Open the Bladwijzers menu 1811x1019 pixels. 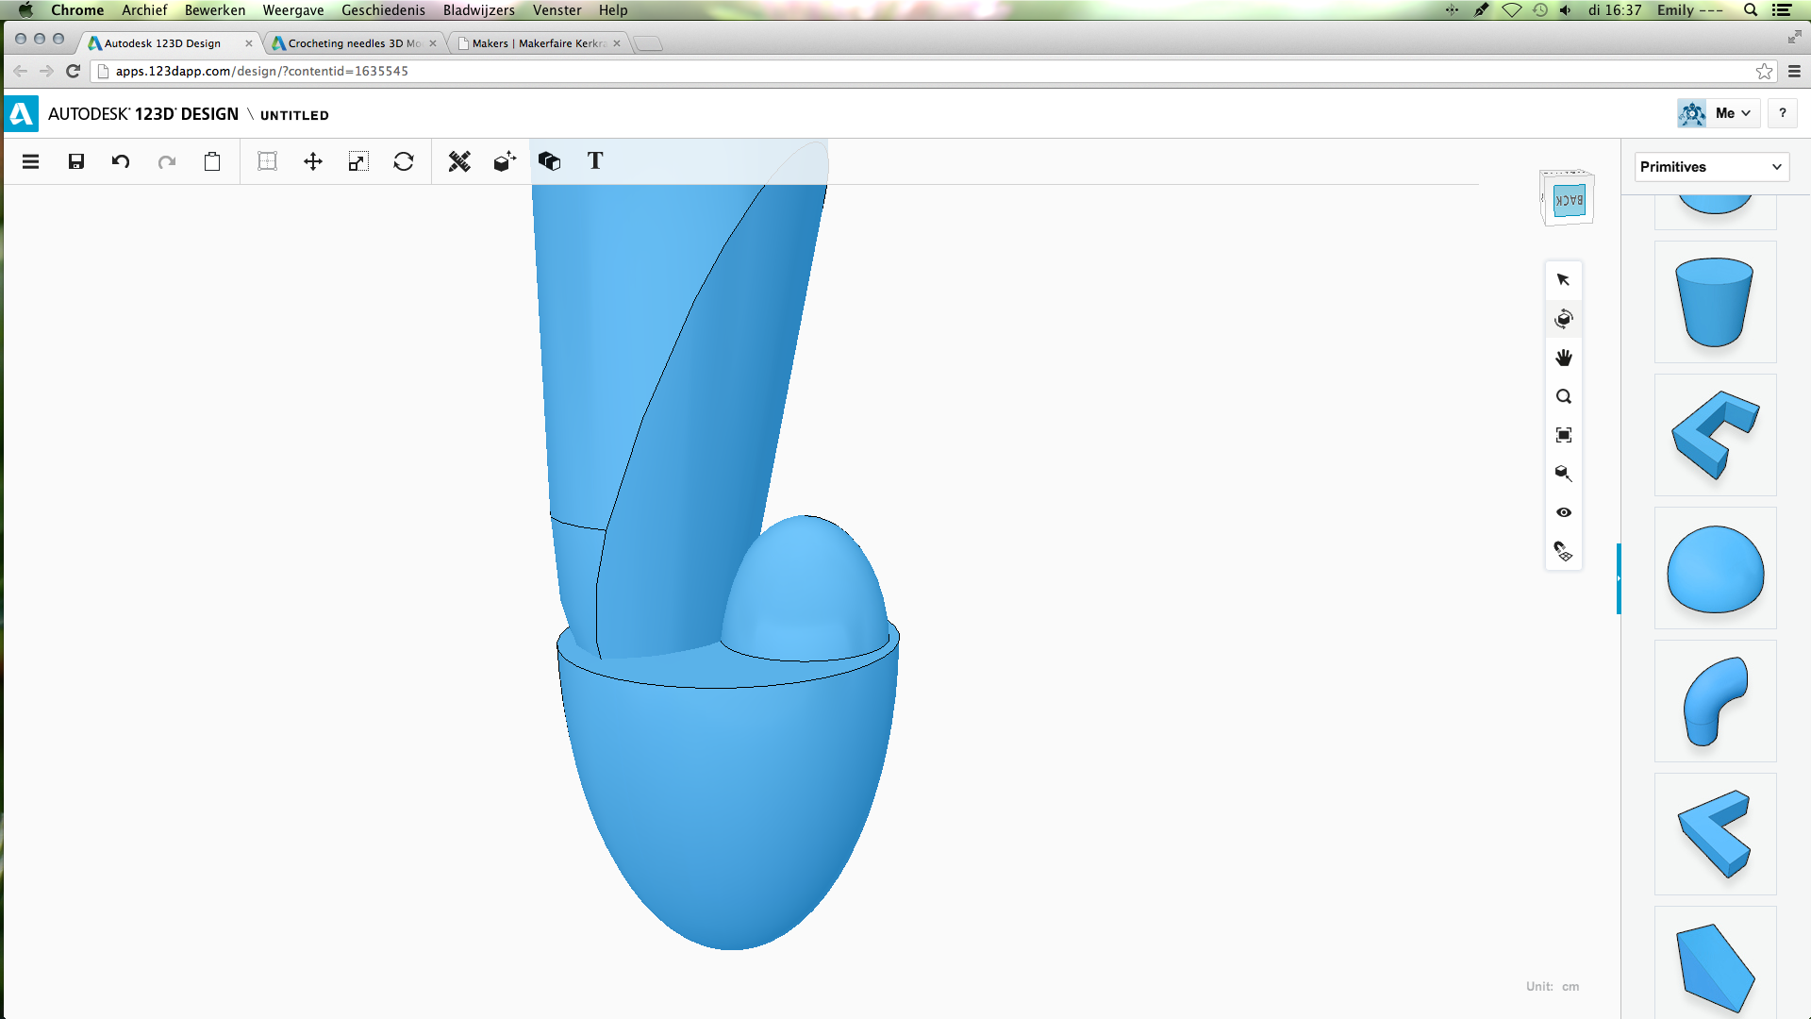[478, 10]
